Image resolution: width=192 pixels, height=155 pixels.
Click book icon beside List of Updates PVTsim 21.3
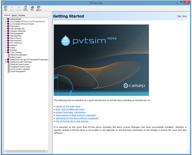(x=8, y=21)
